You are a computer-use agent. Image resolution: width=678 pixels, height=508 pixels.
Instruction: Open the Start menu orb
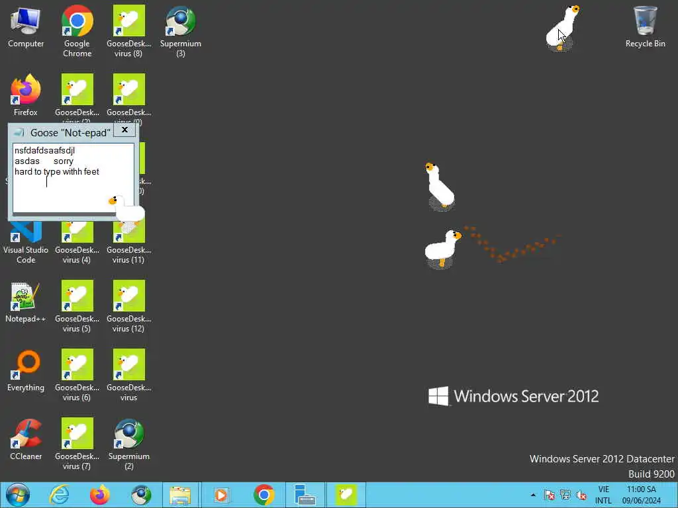point(18,495)
